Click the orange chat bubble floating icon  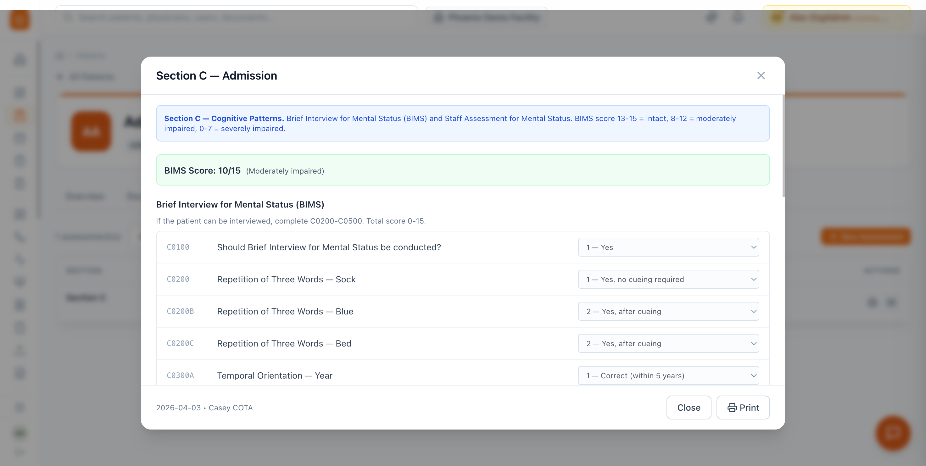(893, 433)
